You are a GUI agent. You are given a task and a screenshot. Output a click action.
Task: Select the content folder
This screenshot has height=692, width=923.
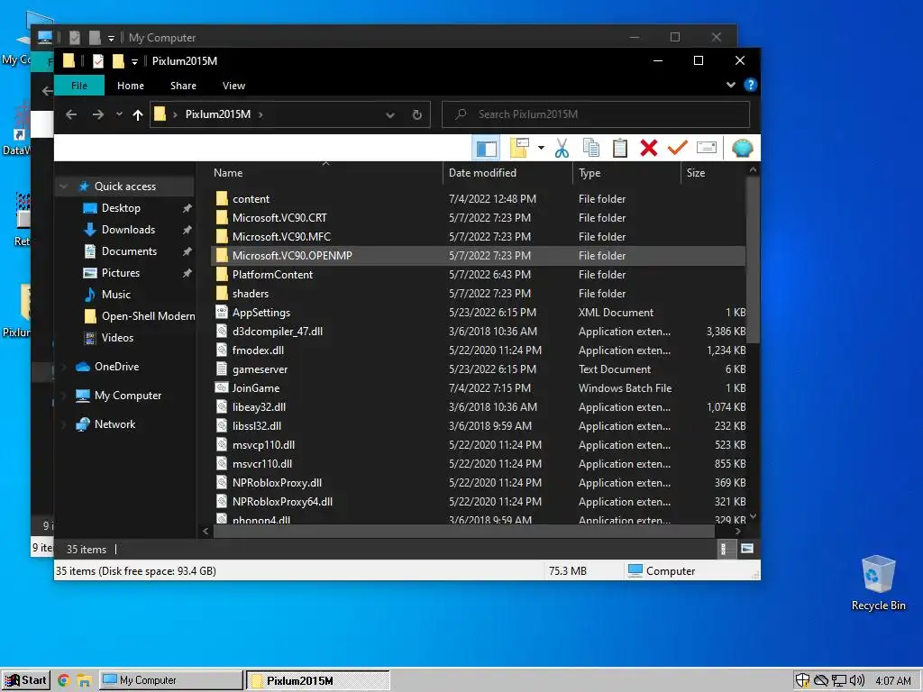(478, 199)
